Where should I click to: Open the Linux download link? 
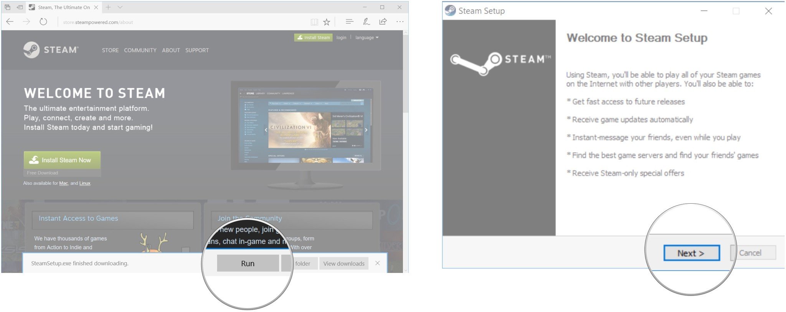[84, 183]
